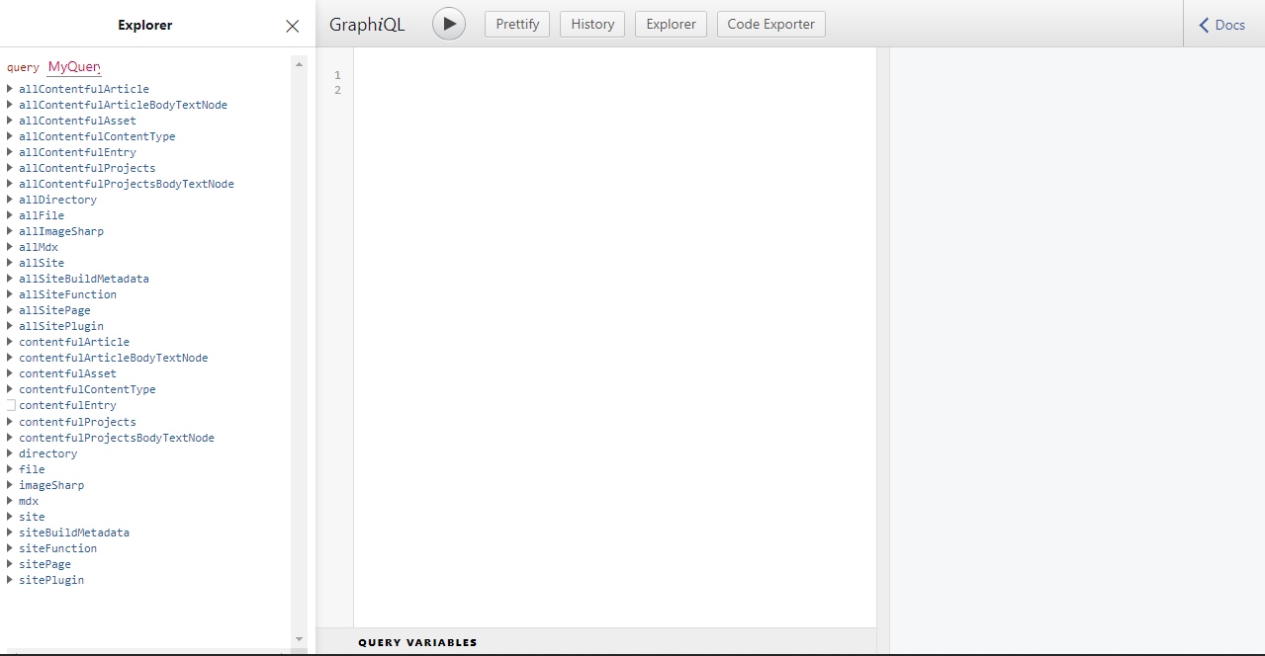Expand allSitePage arrow
The width and height of the screenshot is (1265, 656).
[10, 310]
